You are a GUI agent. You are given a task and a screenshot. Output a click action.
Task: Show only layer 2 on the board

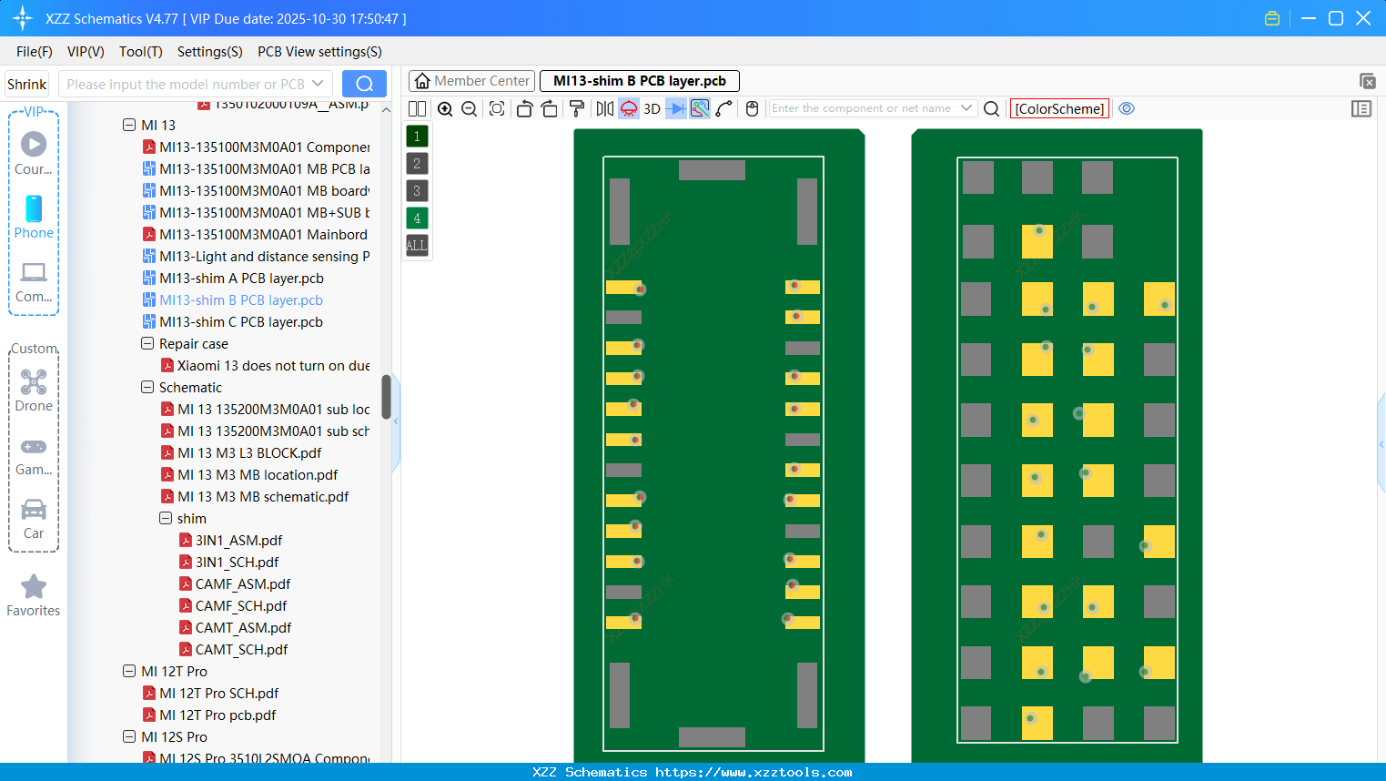(416, 163)
